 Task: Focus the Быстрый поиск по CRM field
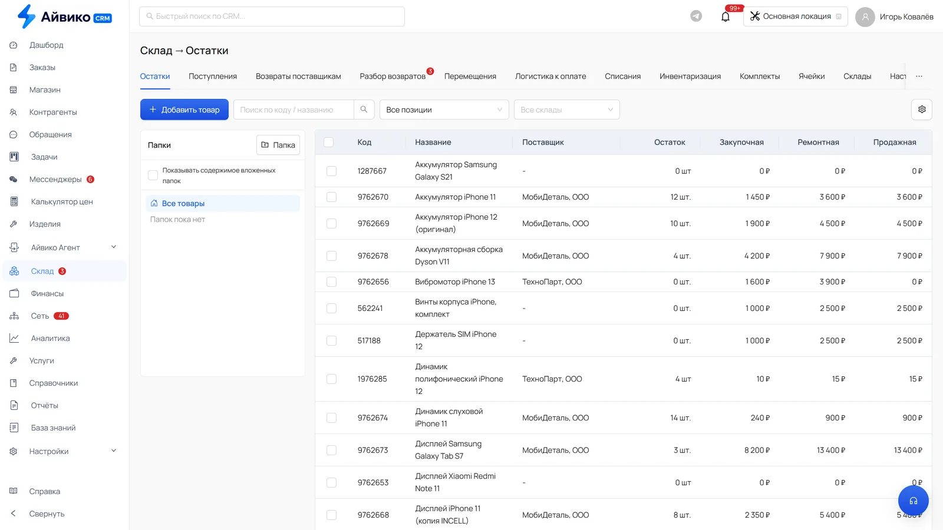(272, 16)
